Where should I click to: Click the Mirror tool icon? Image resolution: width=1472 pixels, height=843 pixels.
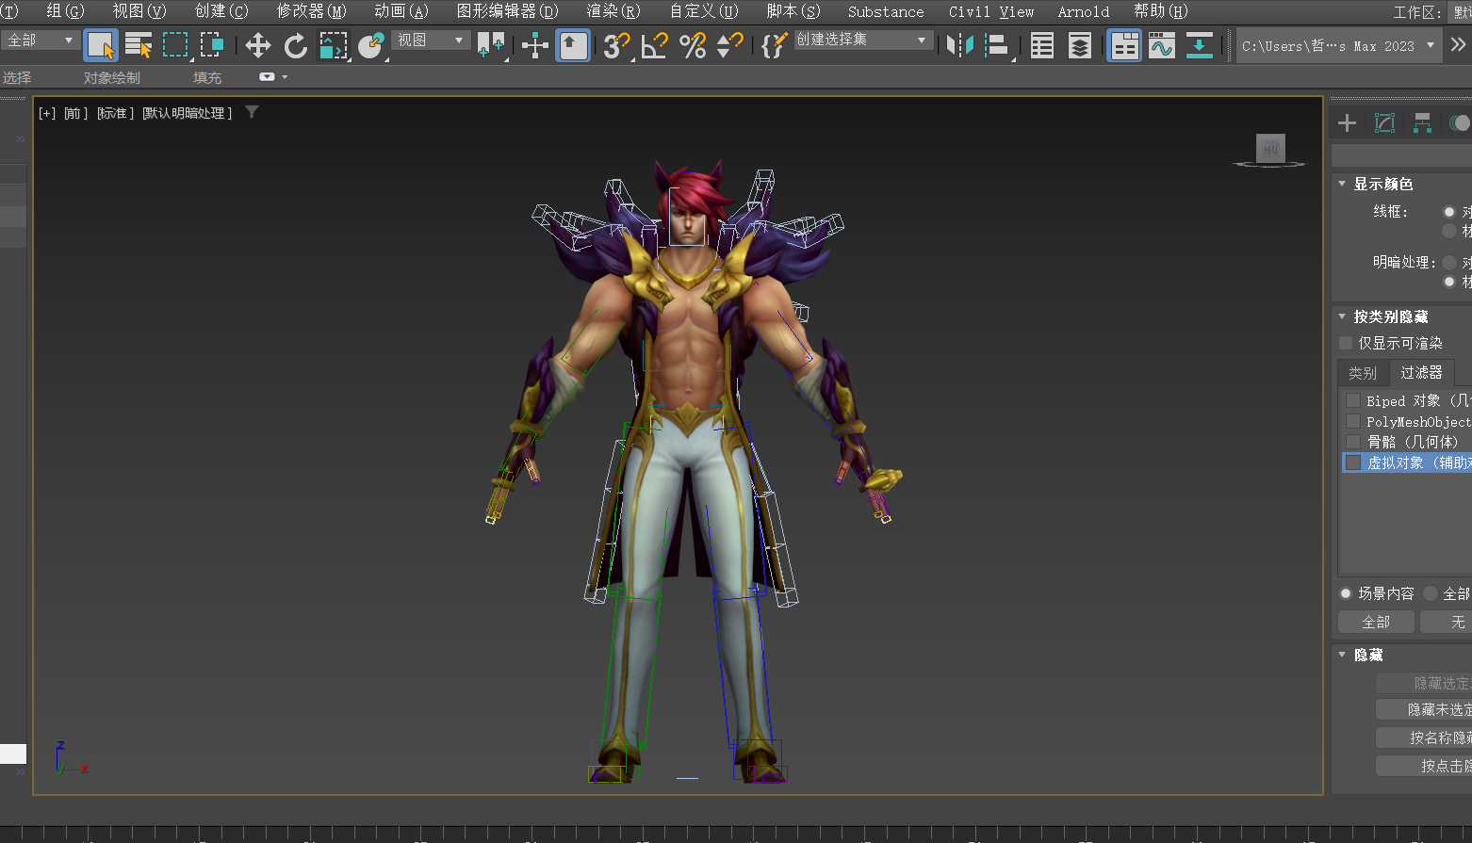coord(960,45)
